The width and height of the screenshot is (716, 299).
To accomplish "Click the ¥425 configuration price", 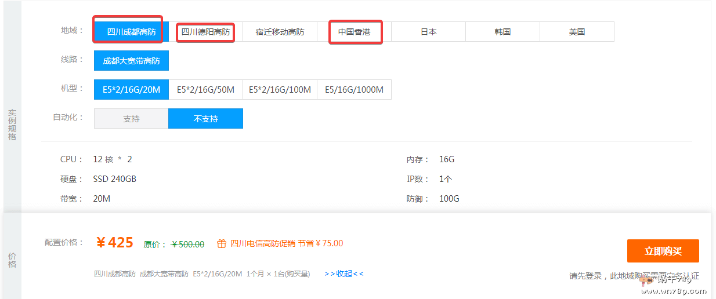I will (x=115, y=243).
